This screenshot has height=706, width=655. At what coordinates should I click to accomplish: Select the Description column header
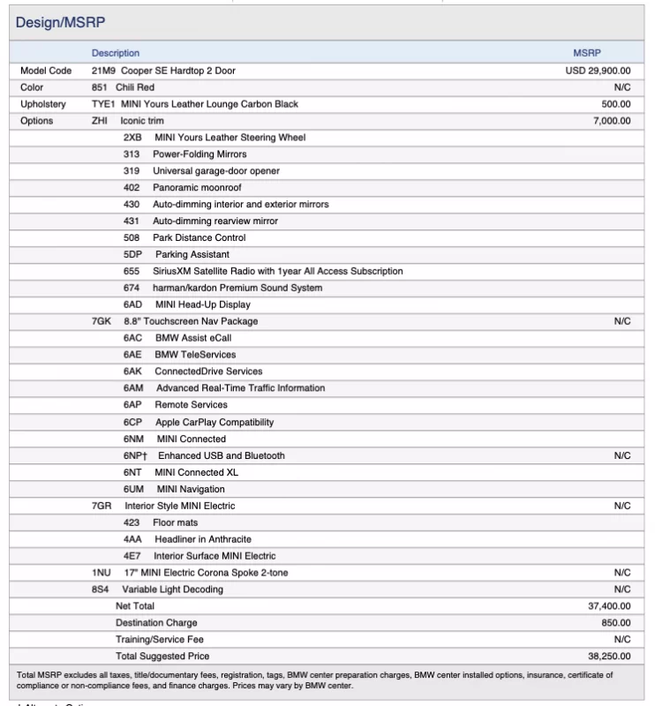coord(116,53)
